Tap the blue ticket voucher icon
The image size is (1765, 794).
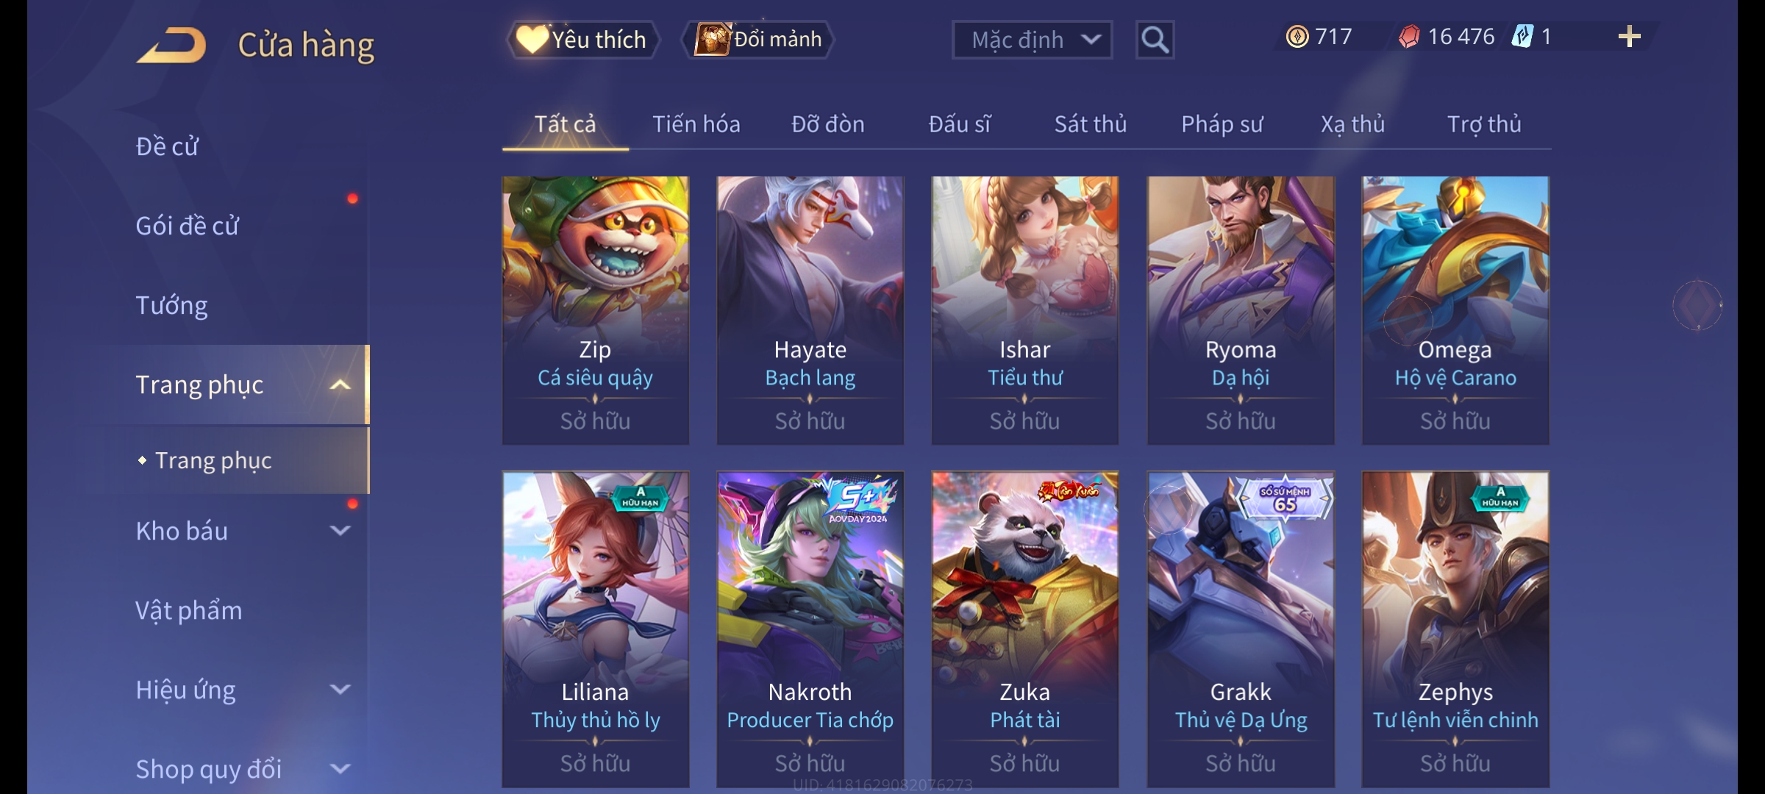[x=1522, y=36]
